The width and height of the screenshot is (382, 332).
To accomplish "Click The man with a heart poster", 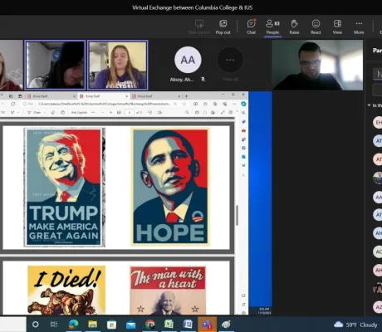I will point(168,290).
